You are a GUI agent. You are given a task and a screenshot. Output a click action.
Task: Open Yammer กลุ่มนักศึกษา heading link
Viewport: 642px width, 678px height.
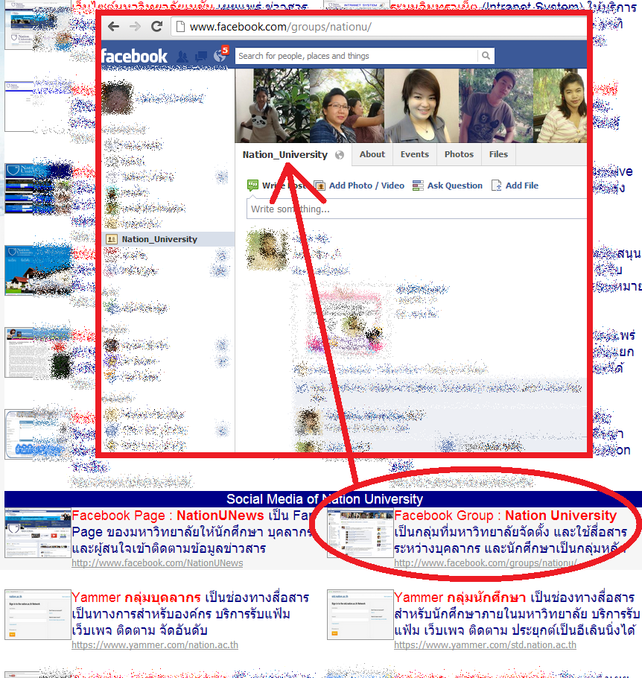pos(460,598)
